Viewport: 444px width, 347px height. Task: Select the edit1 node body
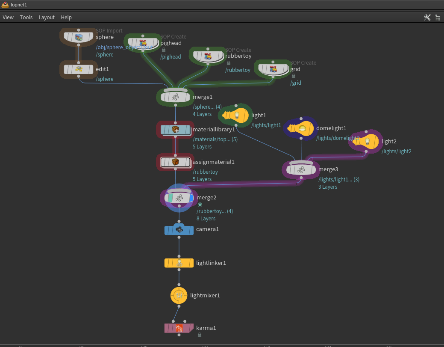point(79,69)
